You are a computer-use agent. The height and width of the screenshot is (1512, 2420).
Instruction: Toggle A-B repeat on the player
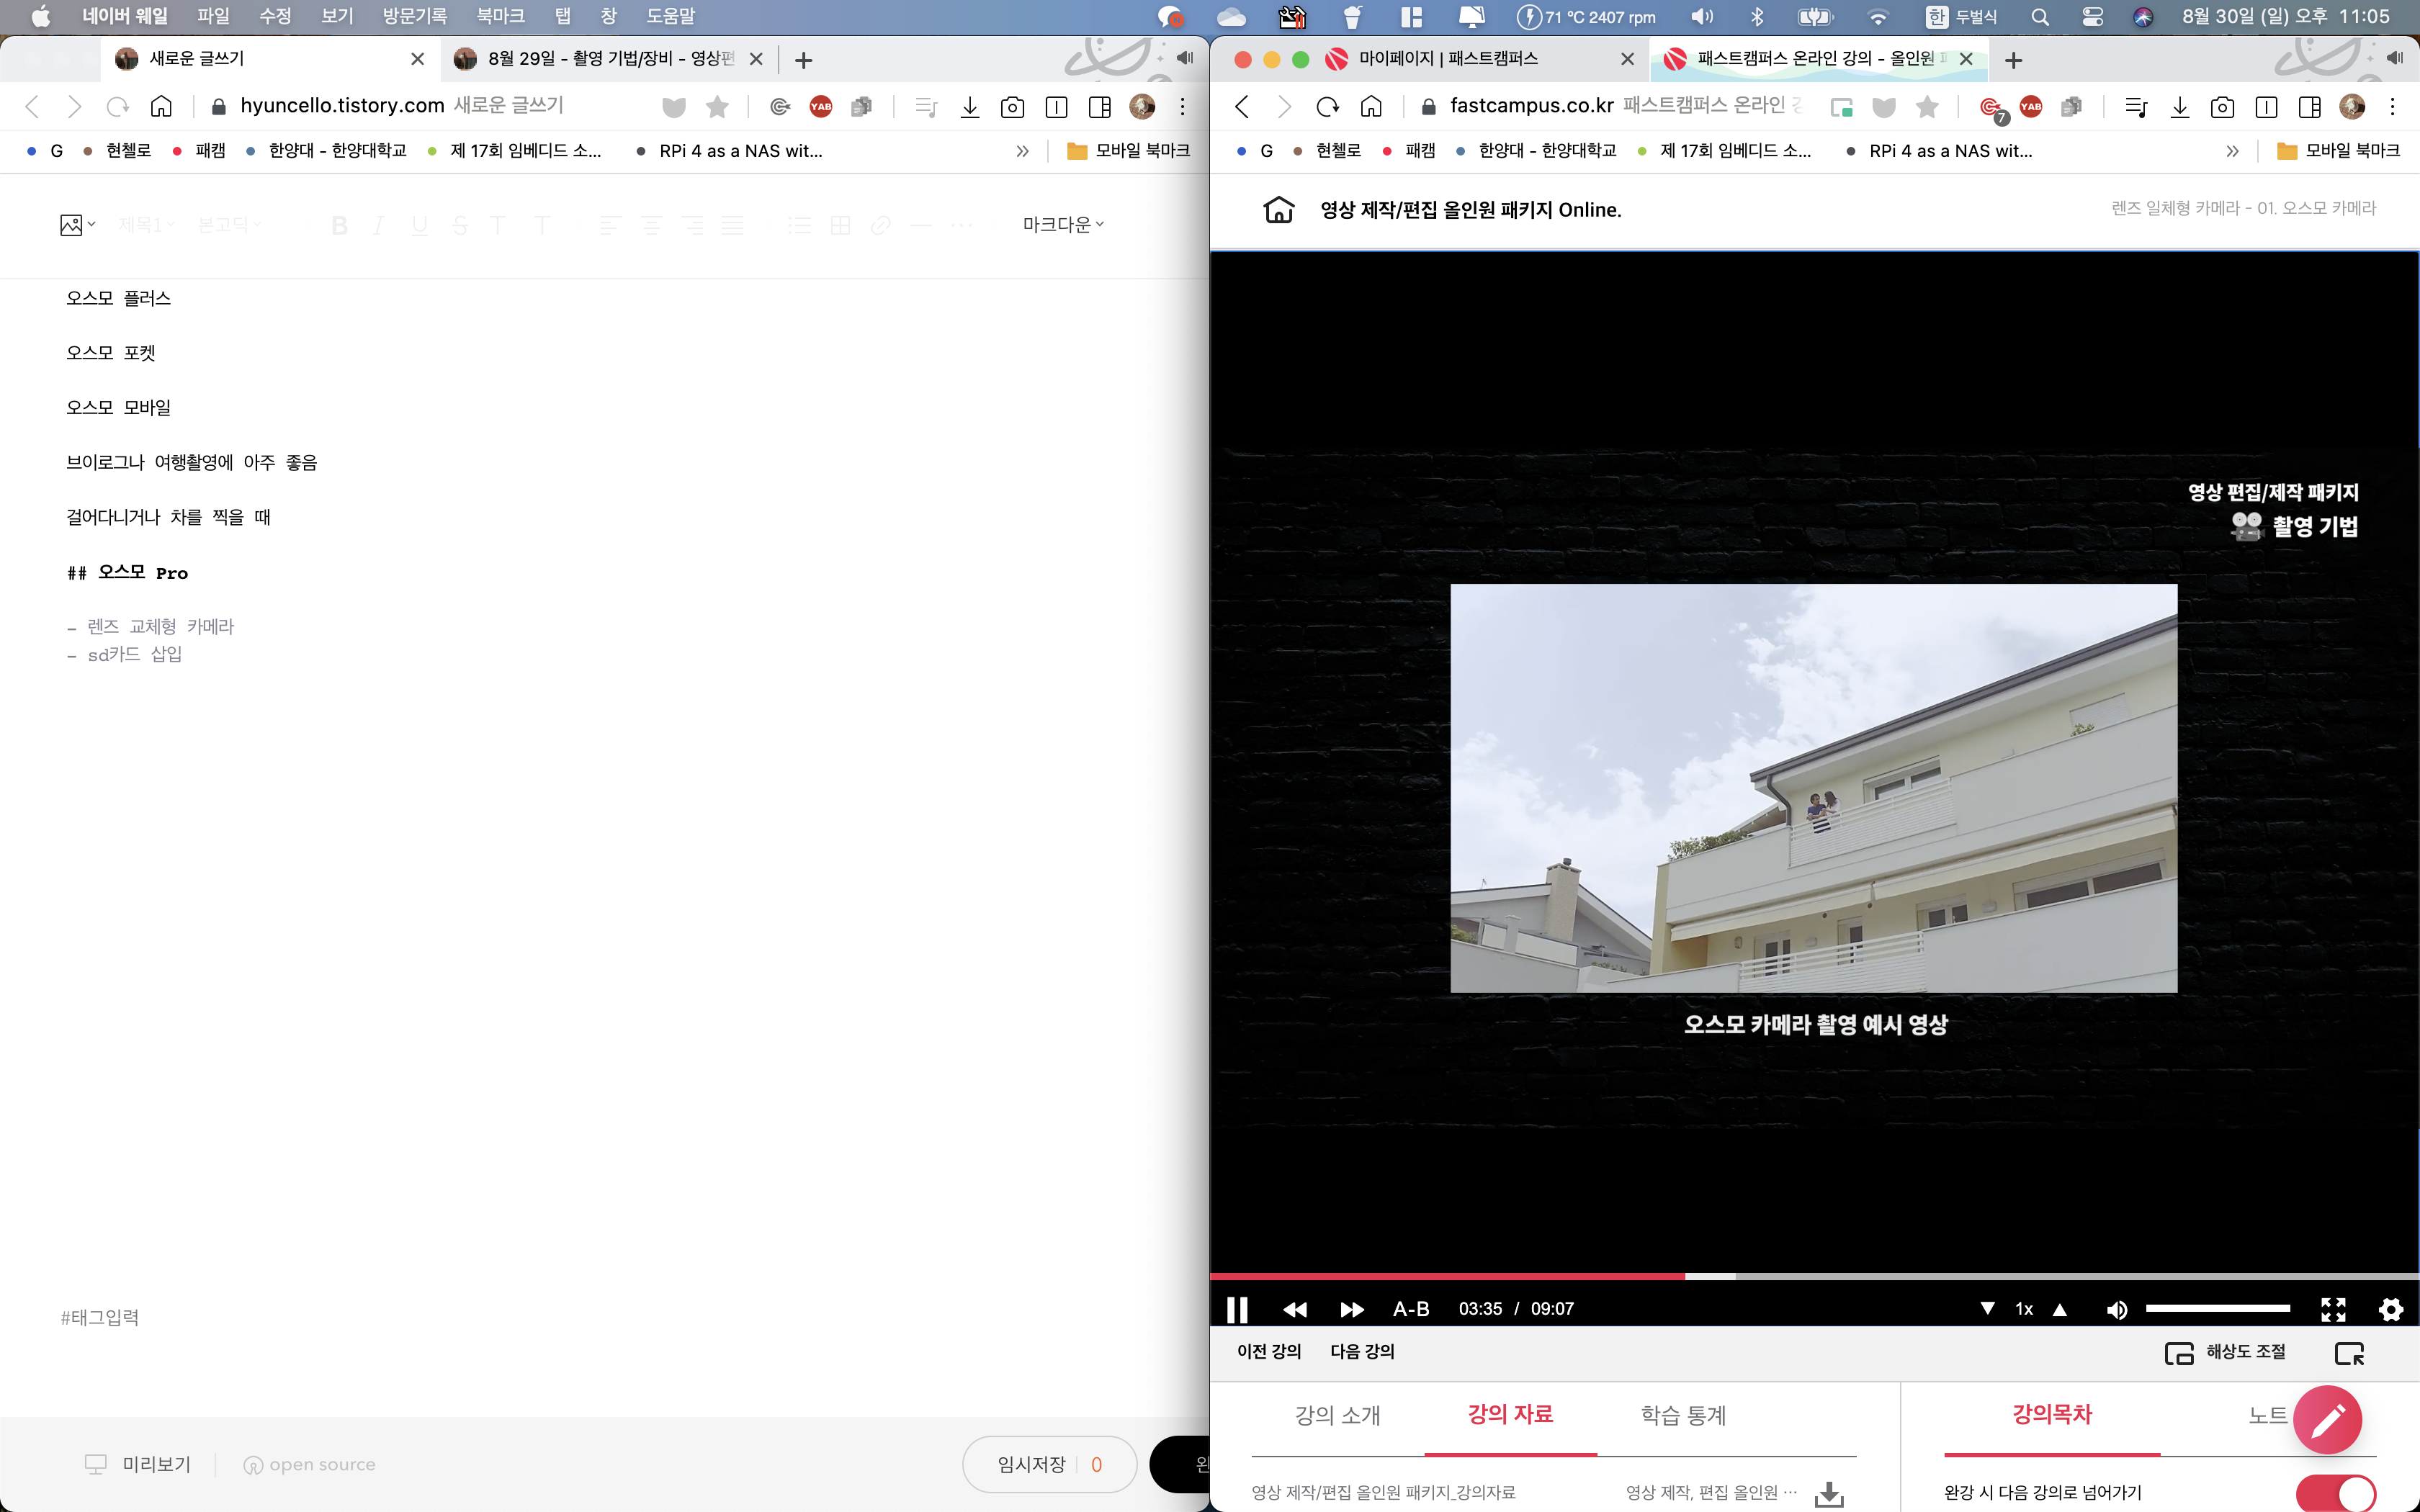(1411, 1309)
